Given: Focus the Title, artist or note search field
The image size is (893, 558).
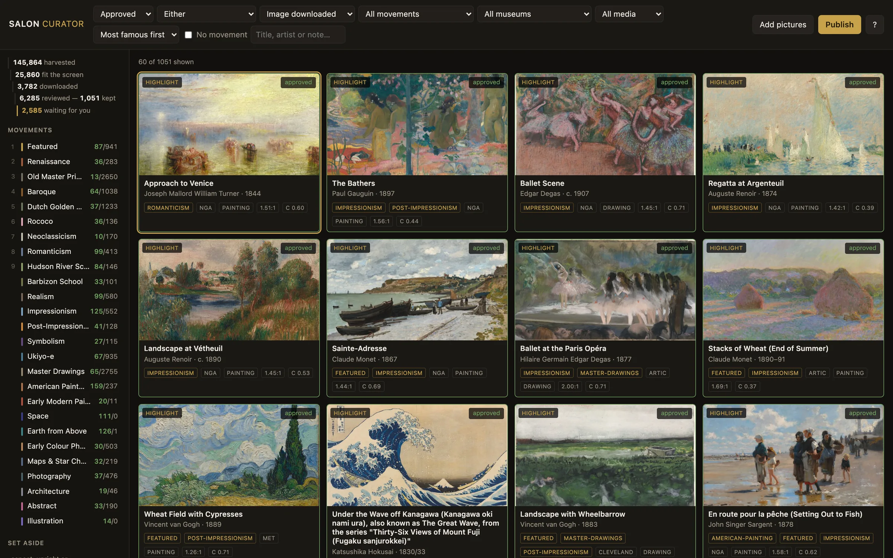Looking at the screenshot, I should (298, 35).
